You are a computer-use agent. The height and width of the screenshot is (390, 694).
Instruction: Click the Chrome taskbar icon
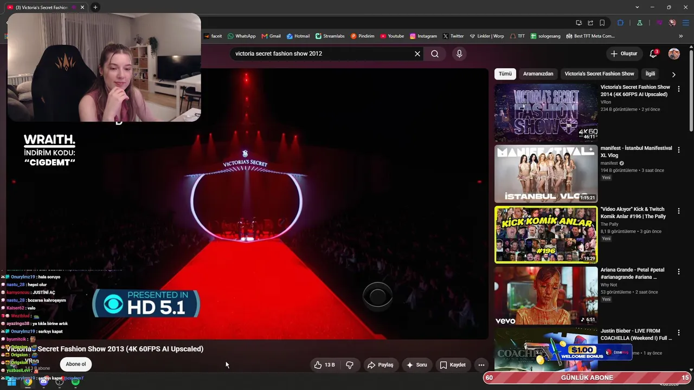tap(28, 382)
